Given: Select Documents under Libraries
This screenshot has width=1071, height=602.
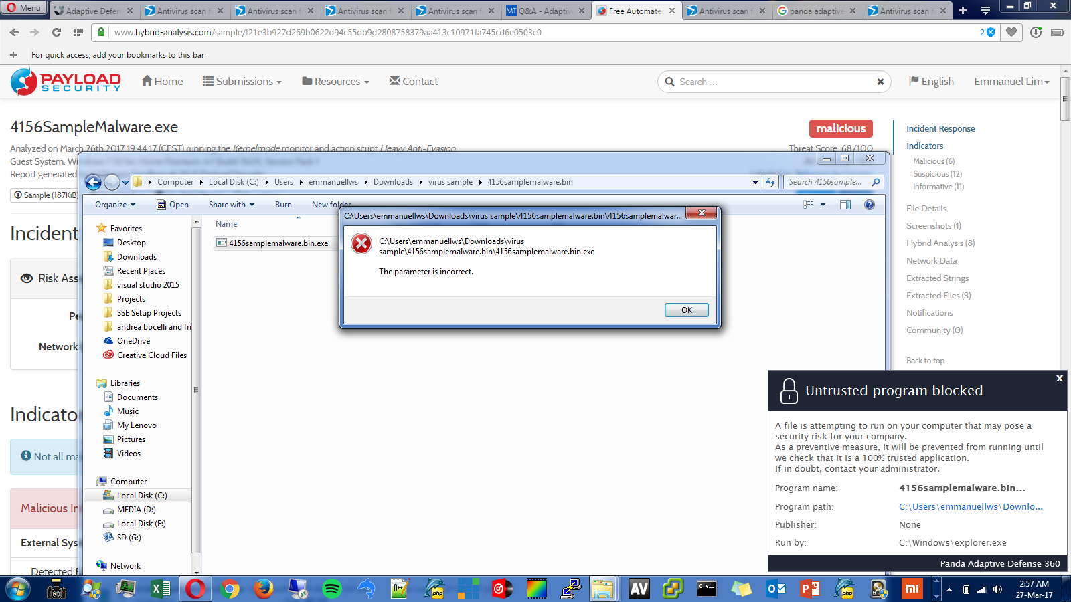Looking at the screenshot, I should click(x=137, y=397).
